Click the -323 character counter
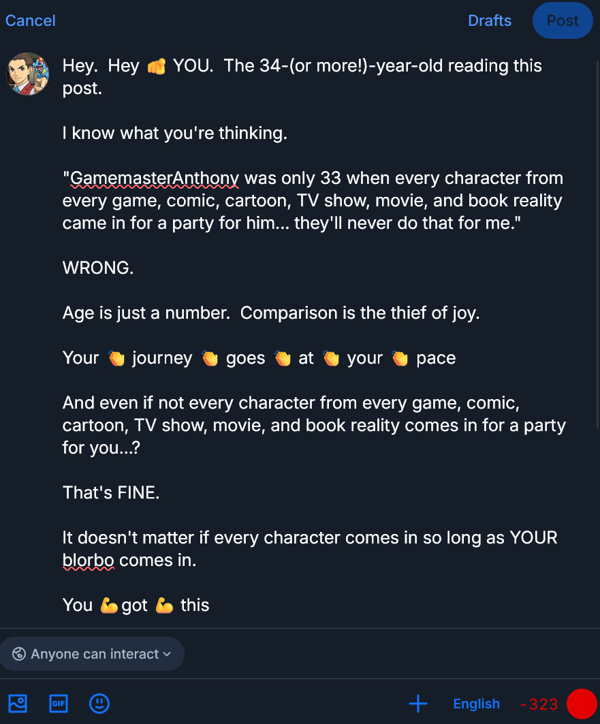600x724 pixels. tap(539, 704)
